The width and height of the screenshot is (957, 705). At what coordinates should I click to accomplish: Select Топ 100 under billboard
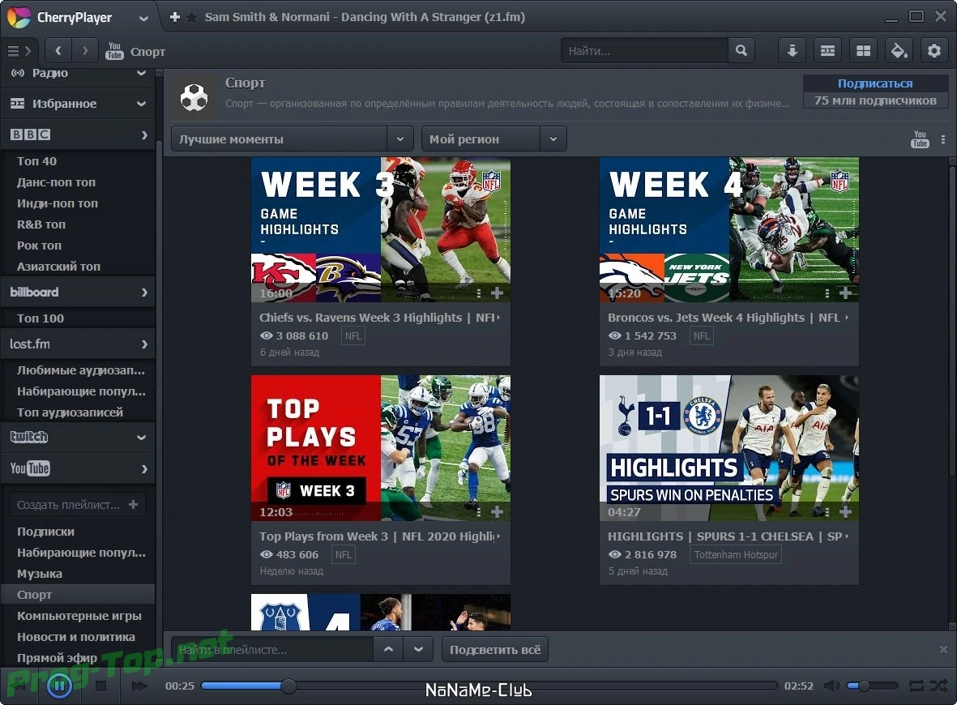click(x=41, y=318)
